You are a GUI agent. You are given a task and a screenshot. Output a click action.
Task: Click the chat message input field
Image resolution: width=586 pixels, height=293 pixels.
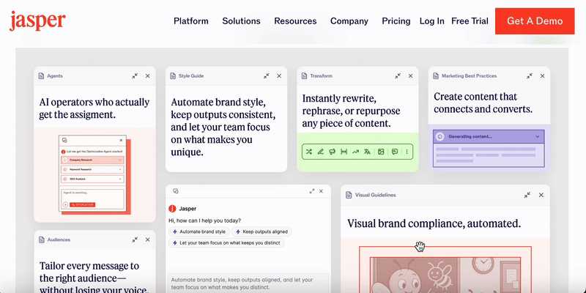[248, 283]
